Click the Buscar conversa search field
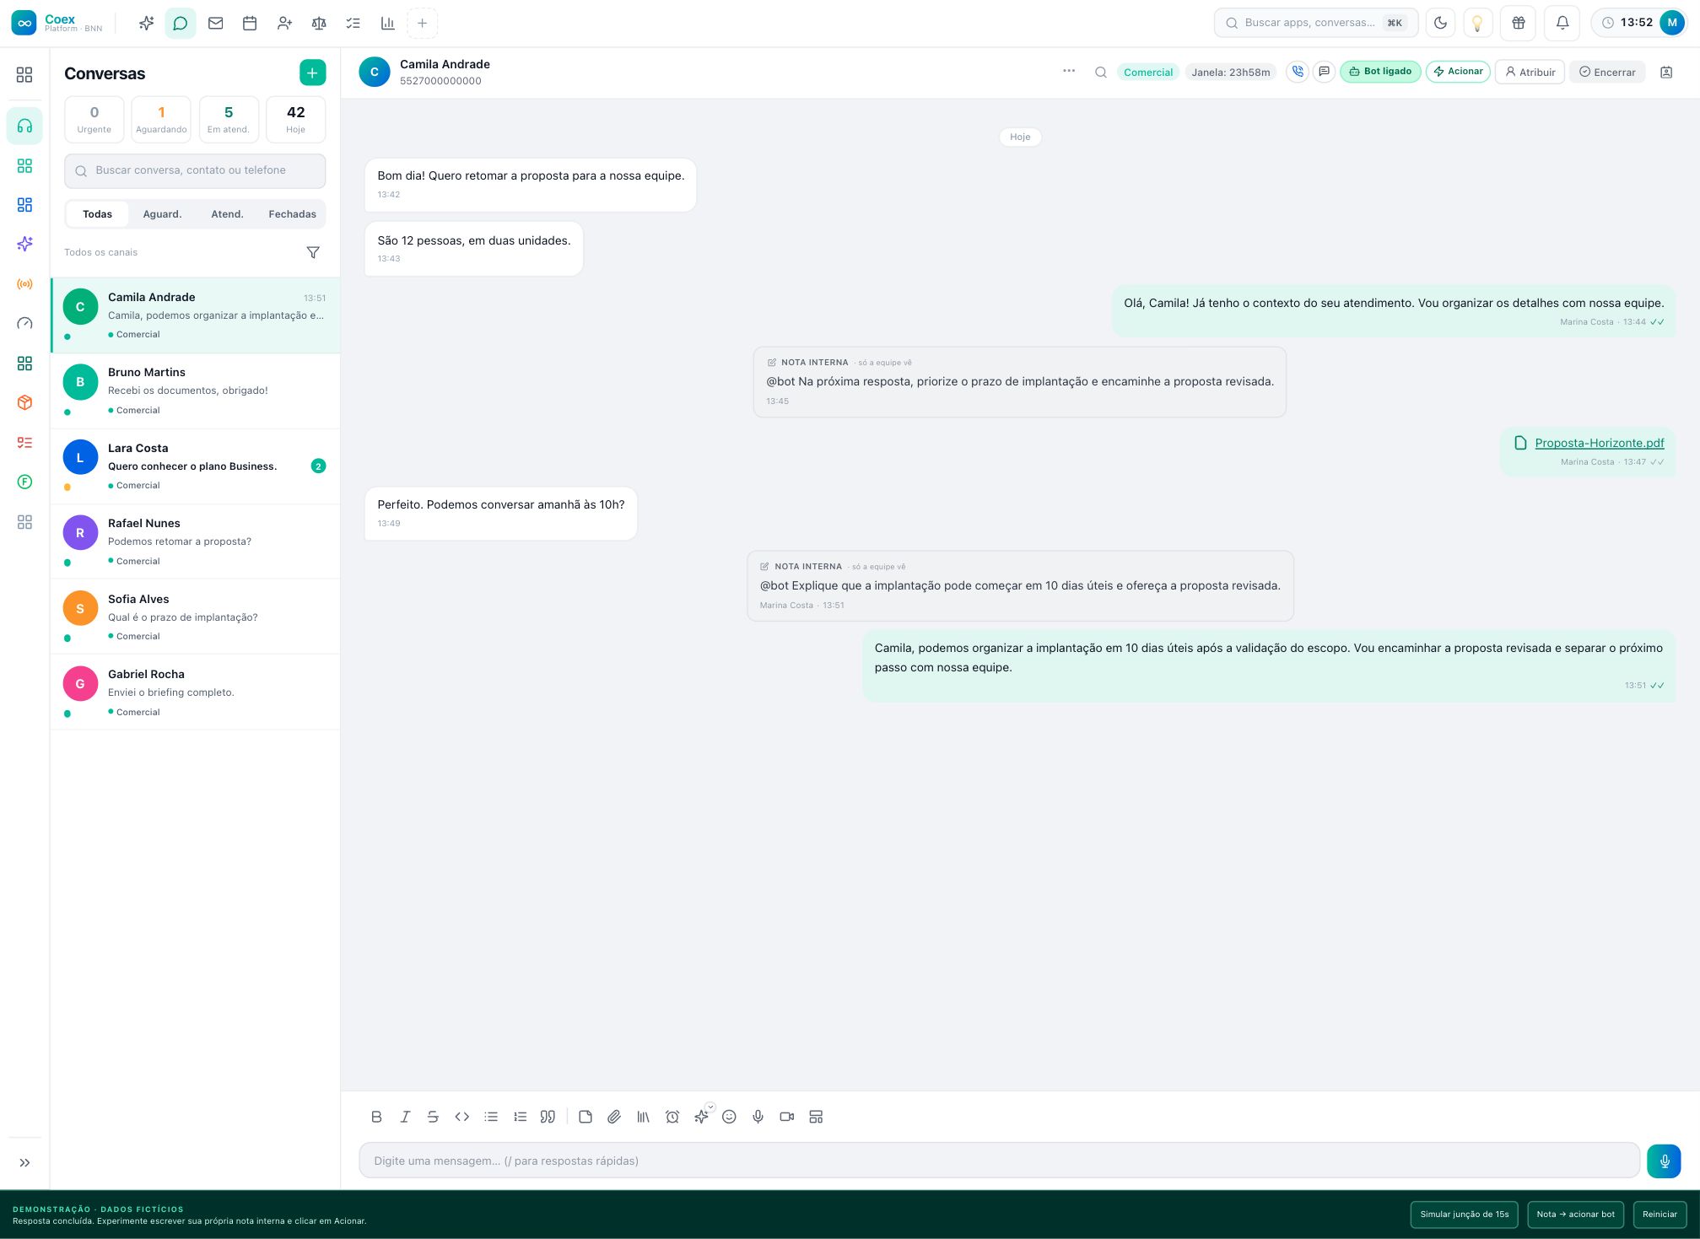This screenshot has height=1239, width=1700. click(195, 171)
